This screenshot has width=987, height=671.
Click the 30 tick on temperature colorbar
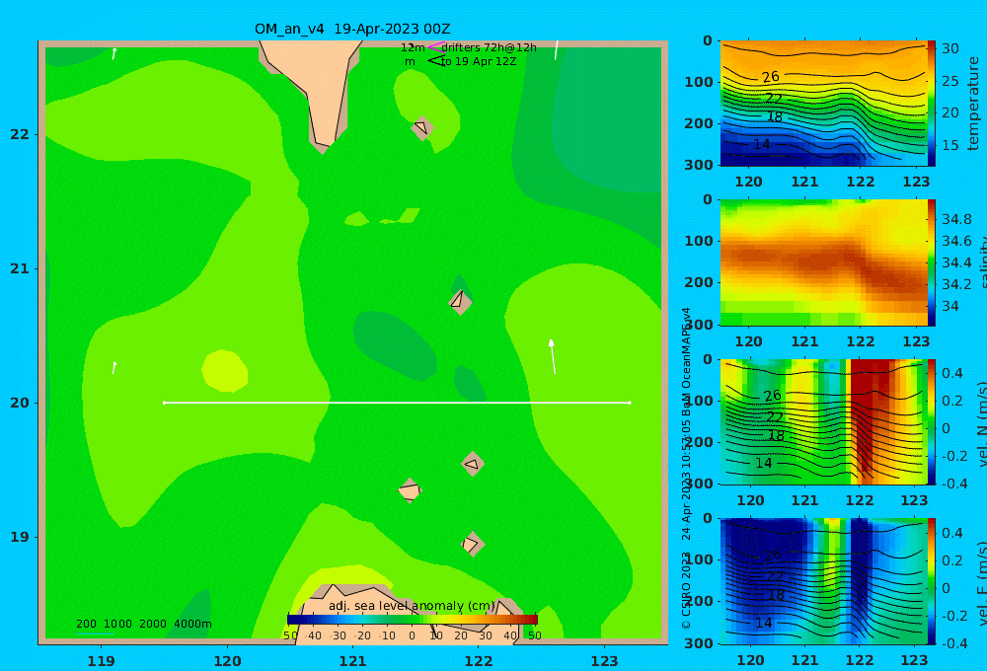tap(949, 48)
